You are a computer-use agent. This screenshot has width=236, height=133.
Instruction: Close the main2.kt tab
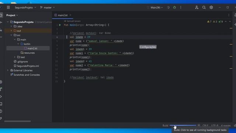pos(70,15)
